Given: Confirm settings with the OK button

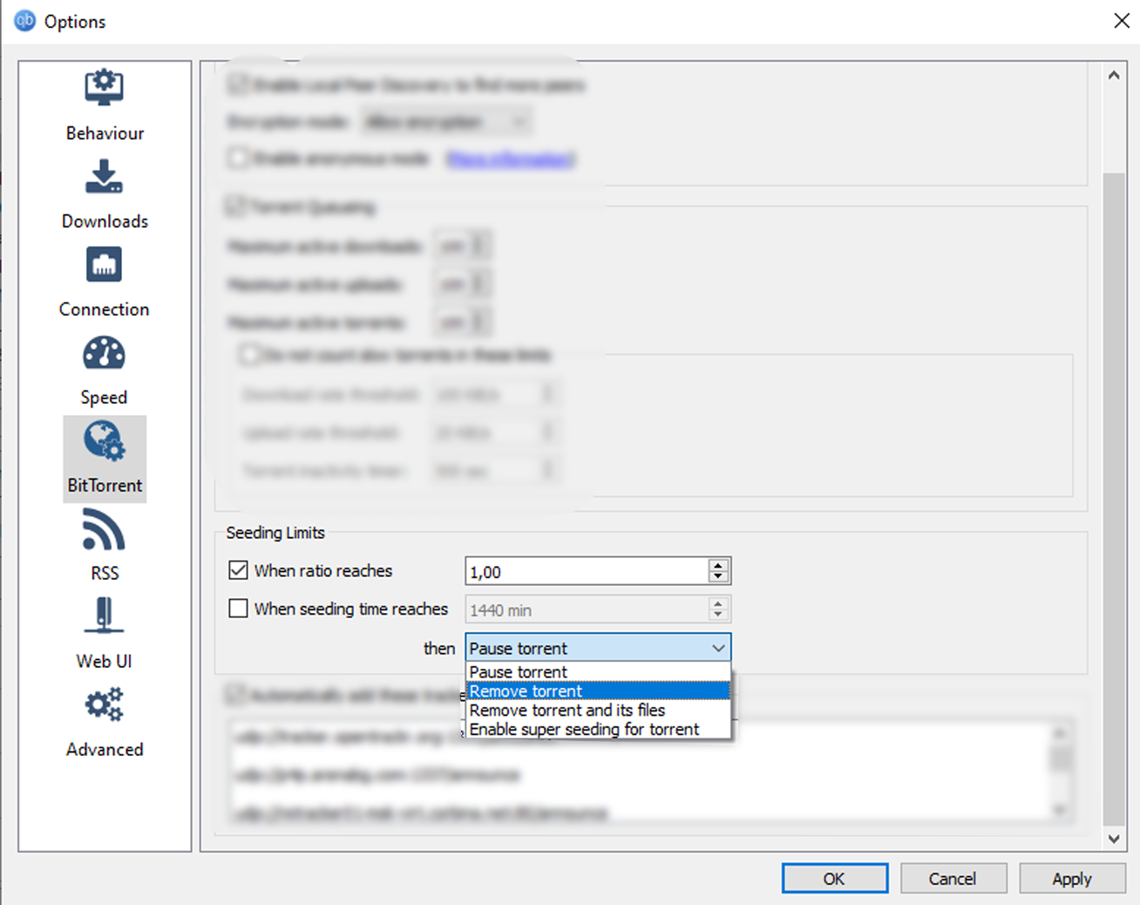Looking at the screenshot, I should 834,879.
